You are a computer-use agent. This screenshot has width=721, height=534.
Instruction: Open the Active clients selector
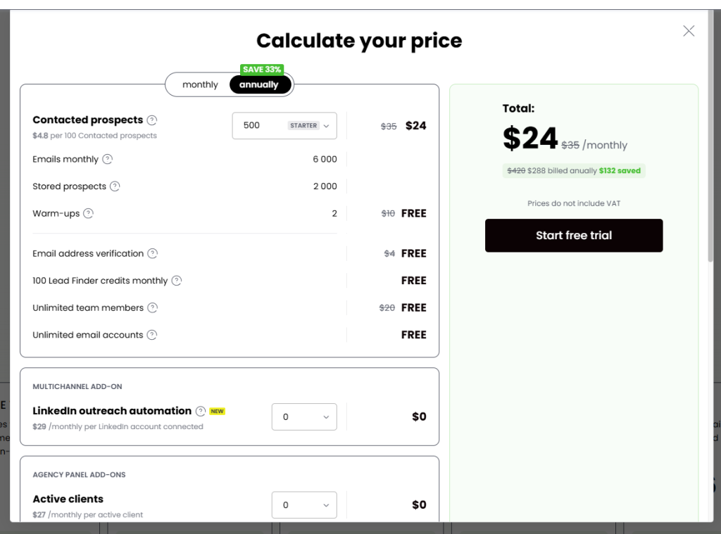(303, 504)
